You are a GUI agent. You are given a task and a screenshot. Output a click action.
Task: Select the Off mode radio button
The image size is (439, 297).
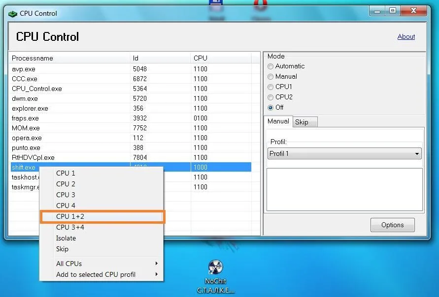270,108
